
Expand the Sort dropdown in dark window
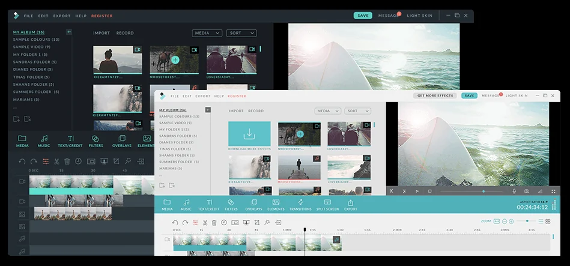(241, 33)
